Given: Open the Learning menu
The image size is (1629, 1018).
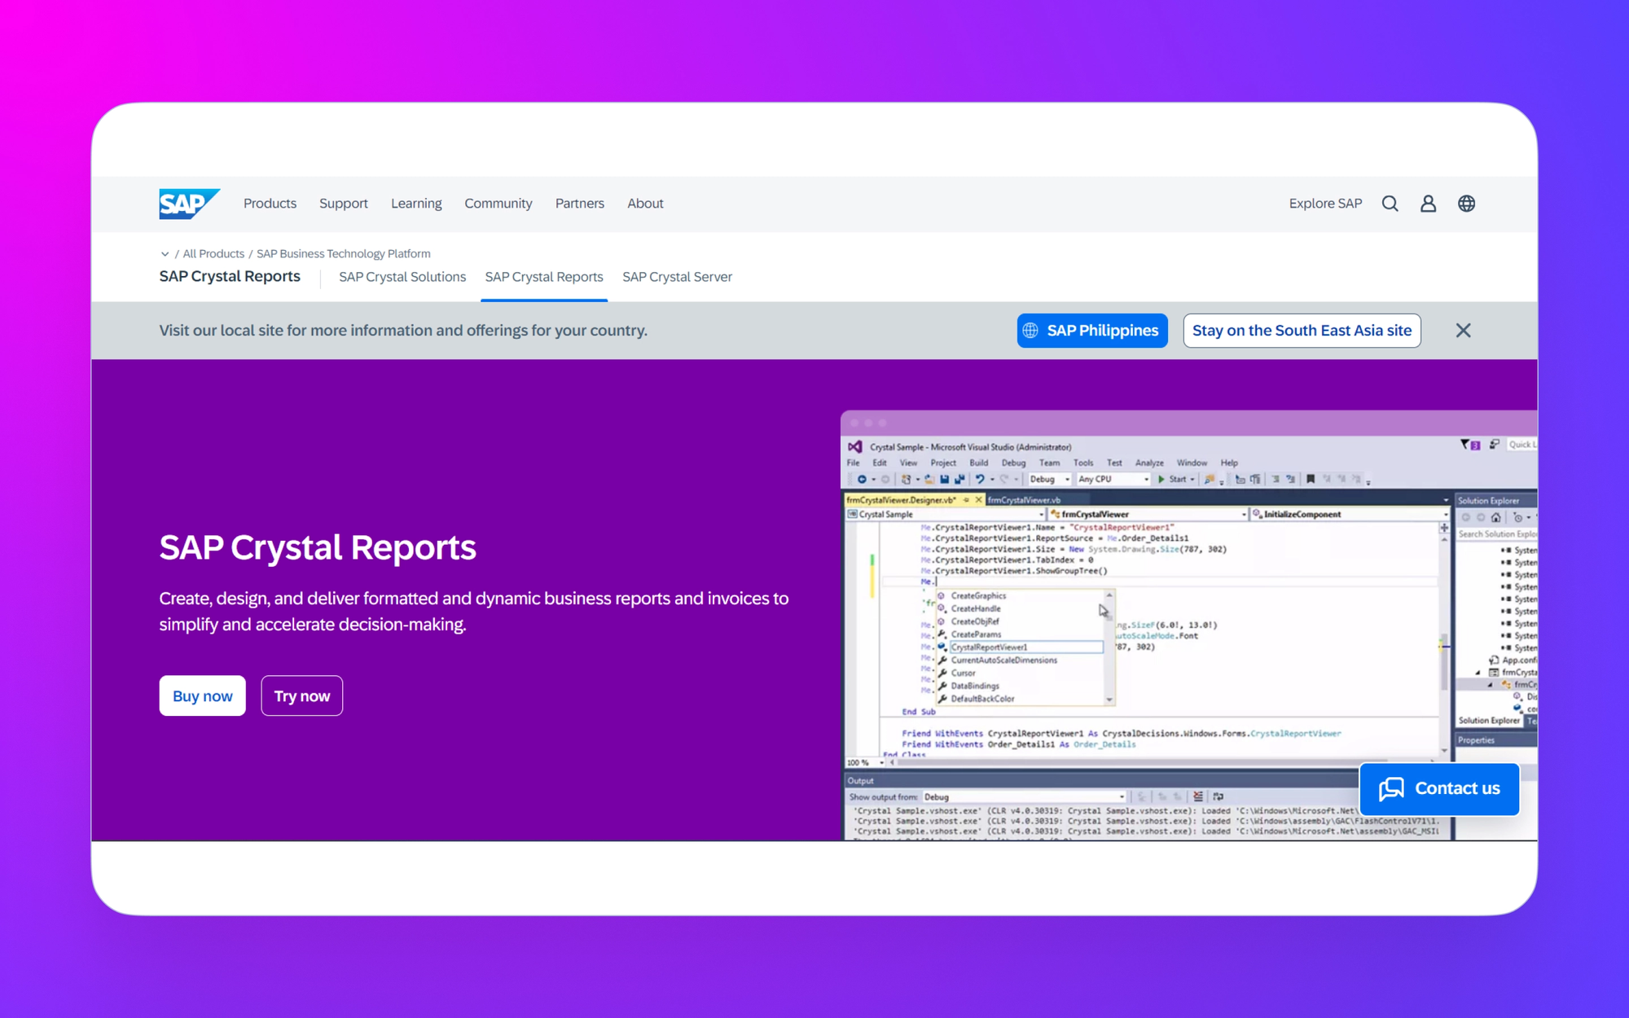Looking at the screenshot, I should click(416, 204).
